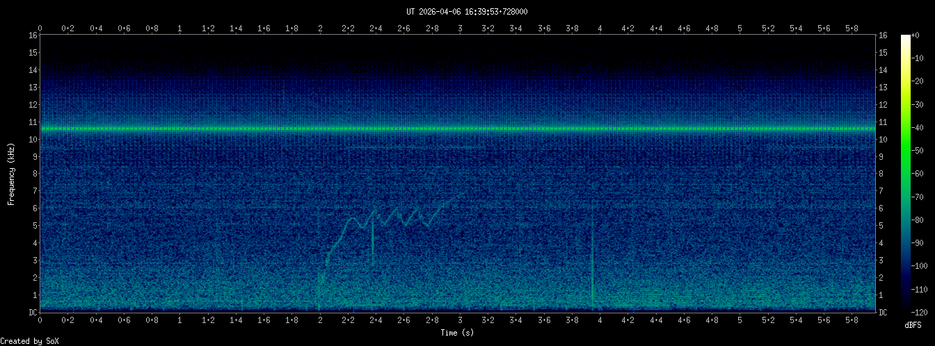Click the "DC" label on left frequency axis

(x=32, y=313)
